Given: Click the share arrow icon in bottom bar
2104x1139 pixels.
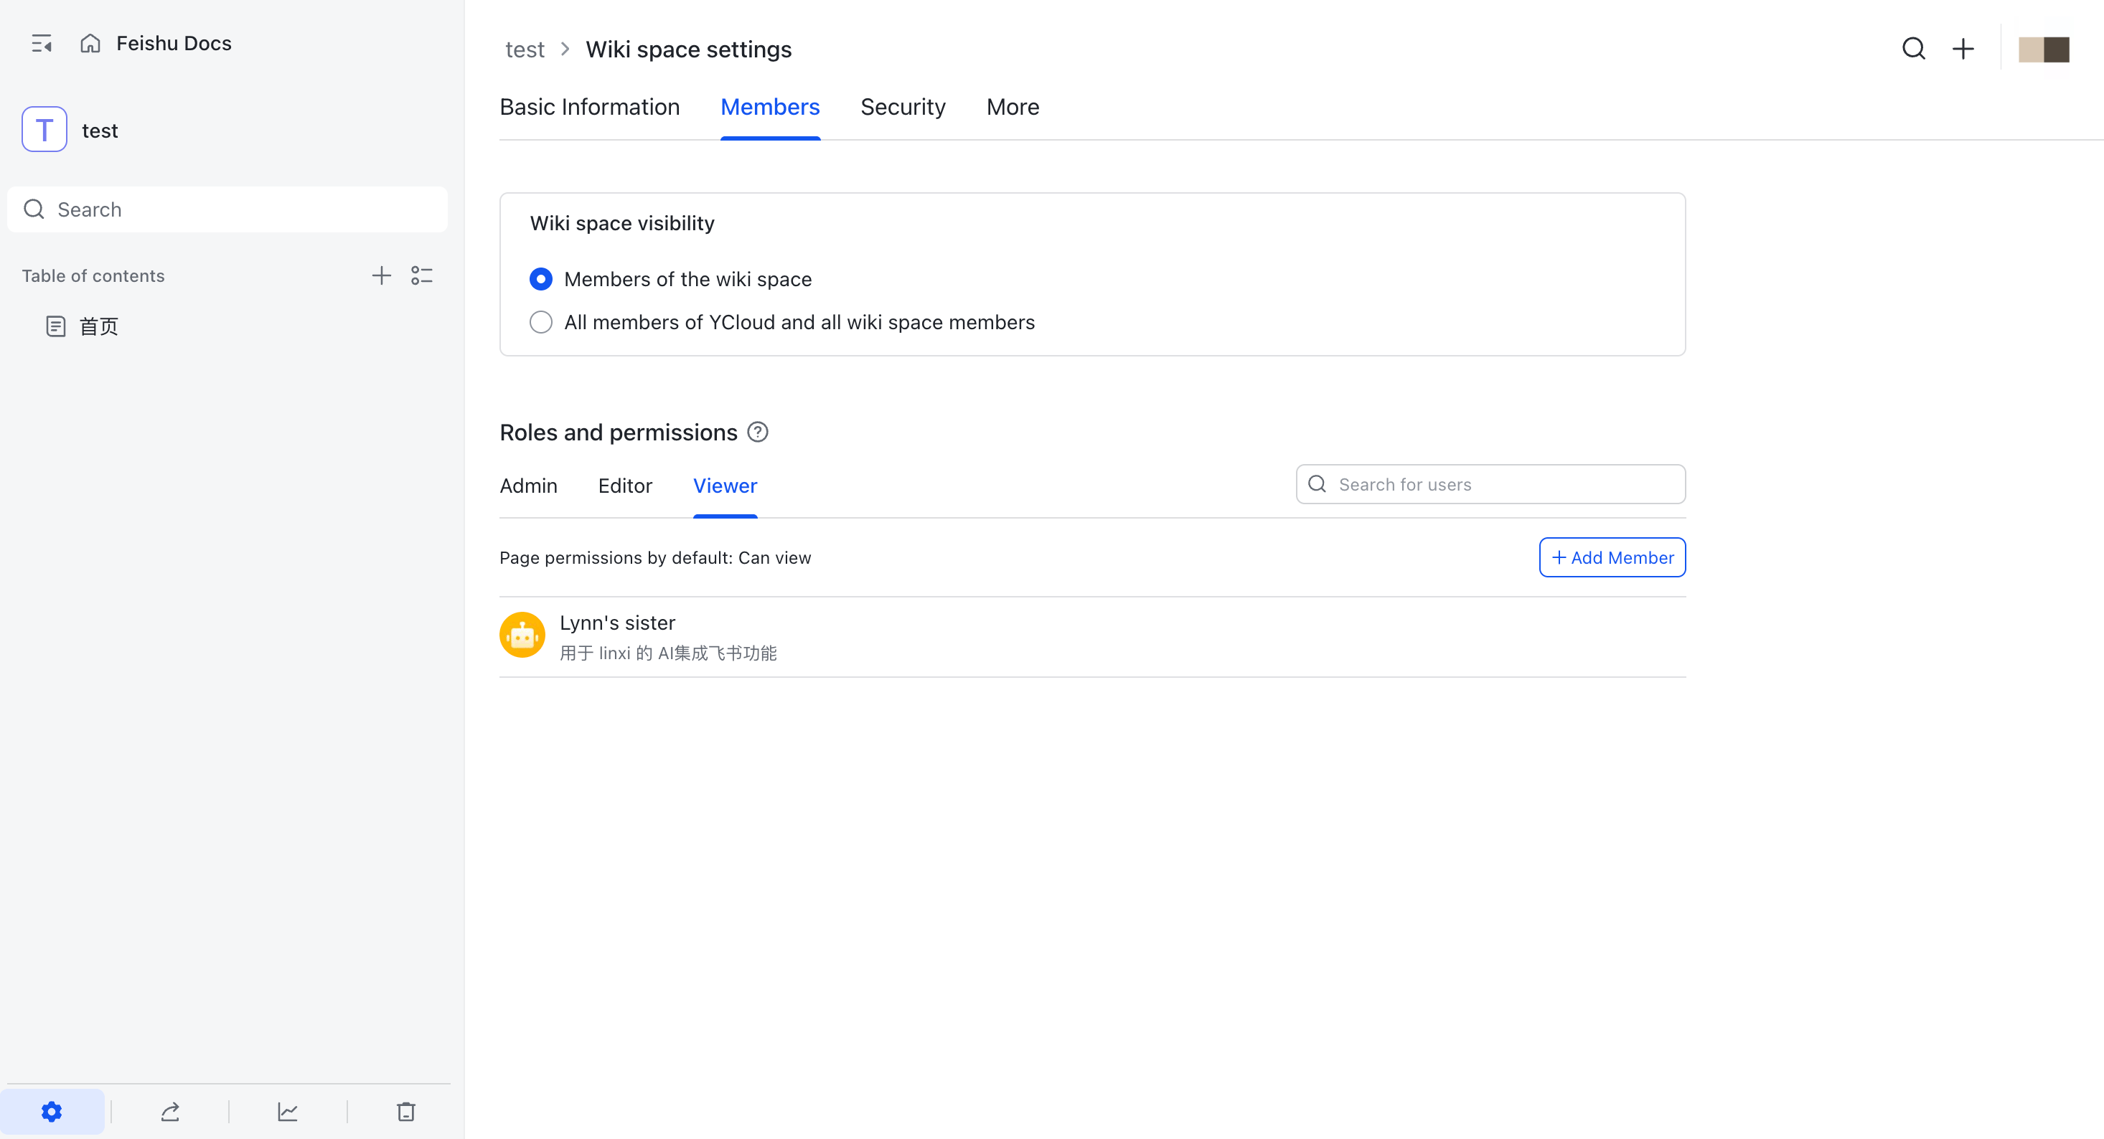Looking at the screenshot, I should pos(170,1111).
